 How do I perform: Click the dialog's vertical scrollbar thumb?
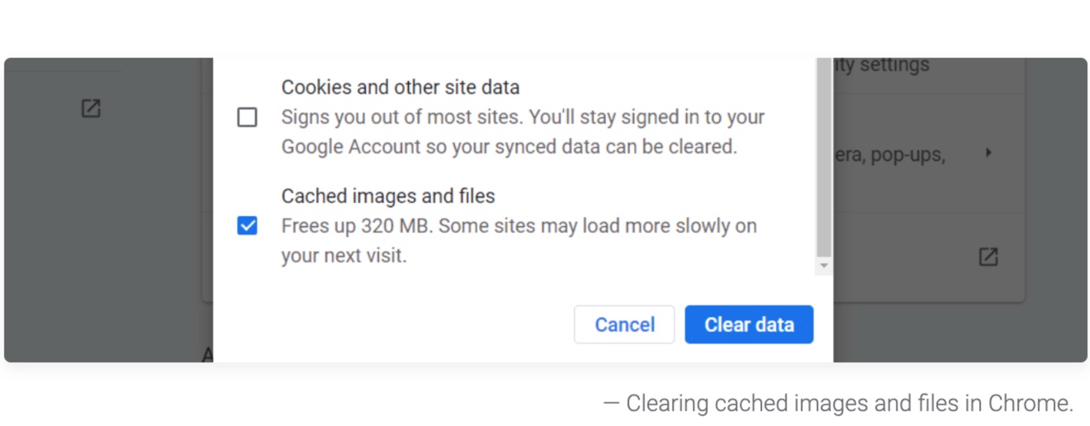click(823, 157)
